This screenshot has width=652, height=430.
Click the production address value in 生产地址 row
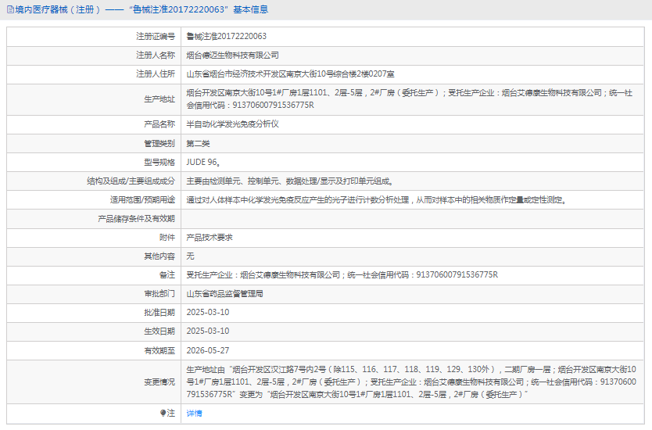(410, 99)
